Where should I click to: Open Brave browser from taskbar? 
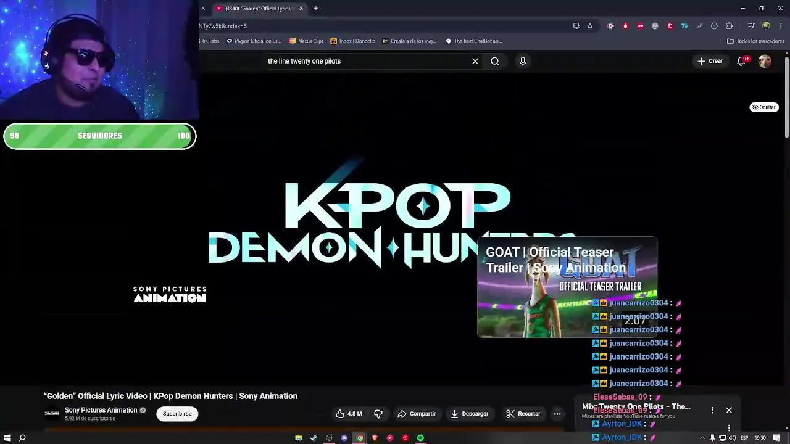tap(375, 438)
